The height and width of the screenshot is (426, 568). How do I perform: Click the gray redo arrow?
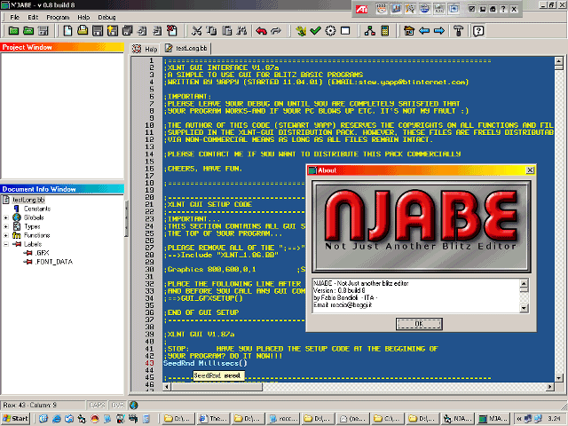click(276, 31)
